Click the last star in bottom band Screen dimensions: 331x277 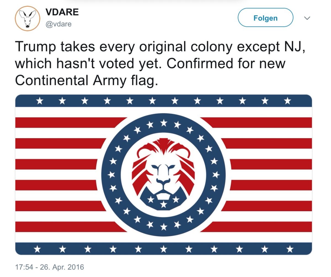[x=290, y=249]
